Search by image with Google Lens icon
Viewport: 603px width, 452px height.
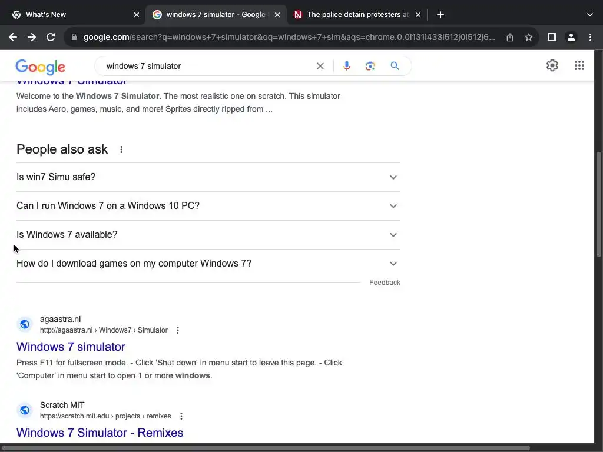pyautogui.click(x=370, y=66)
